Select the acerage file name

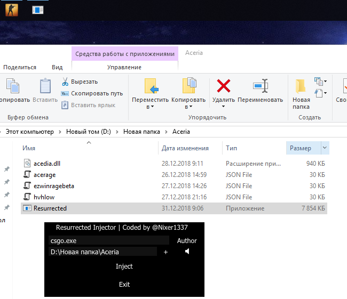tap(44, 175)
